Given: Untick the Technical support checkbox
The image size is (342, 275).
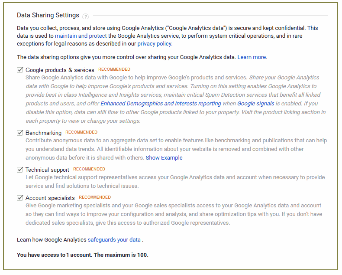Looking at the screenshot, I should coord(20,170).
